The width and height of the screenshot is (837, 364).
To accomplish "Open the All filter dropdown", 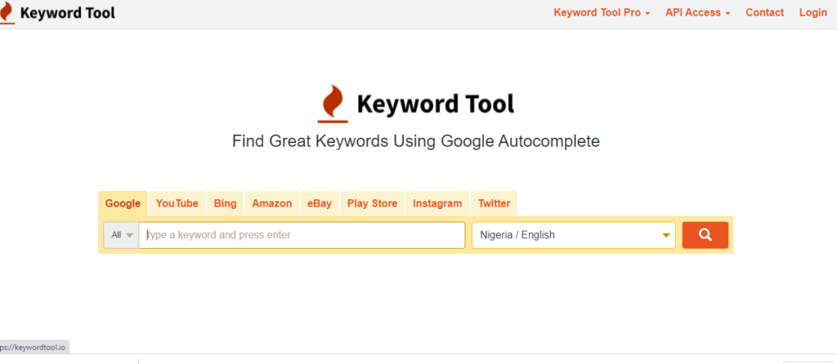I will click(x=122, y=235).
